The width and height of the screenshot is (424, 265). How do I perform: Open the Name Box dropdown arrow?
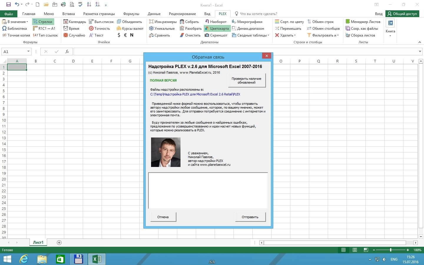(x=28, y=52)
